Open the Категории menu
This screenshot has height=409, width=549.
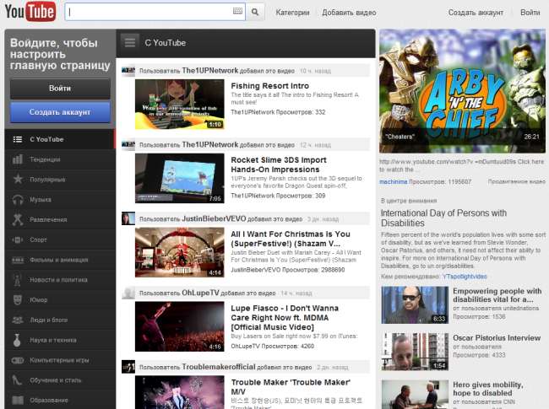pyautogui.click(x=292, y=13)
